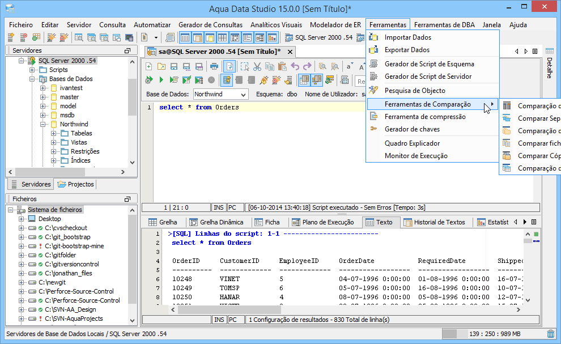Click the SQL query editor line

click(x=262, y=107)
